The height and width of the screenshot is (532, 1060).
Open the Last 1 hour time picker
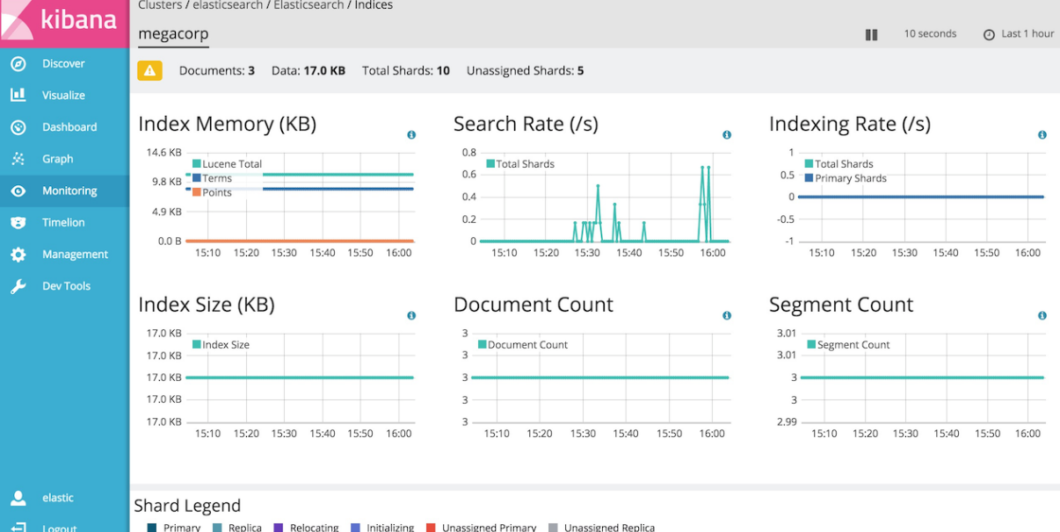[x=1018, y=34]
